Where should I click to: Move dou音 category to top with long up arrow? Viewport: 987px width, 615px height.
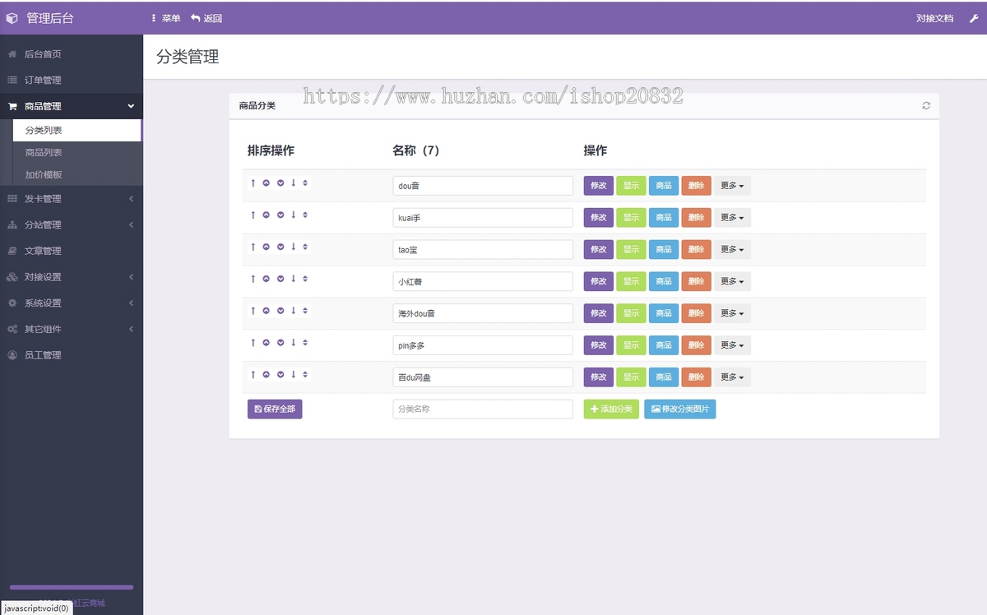click(253, 183)
